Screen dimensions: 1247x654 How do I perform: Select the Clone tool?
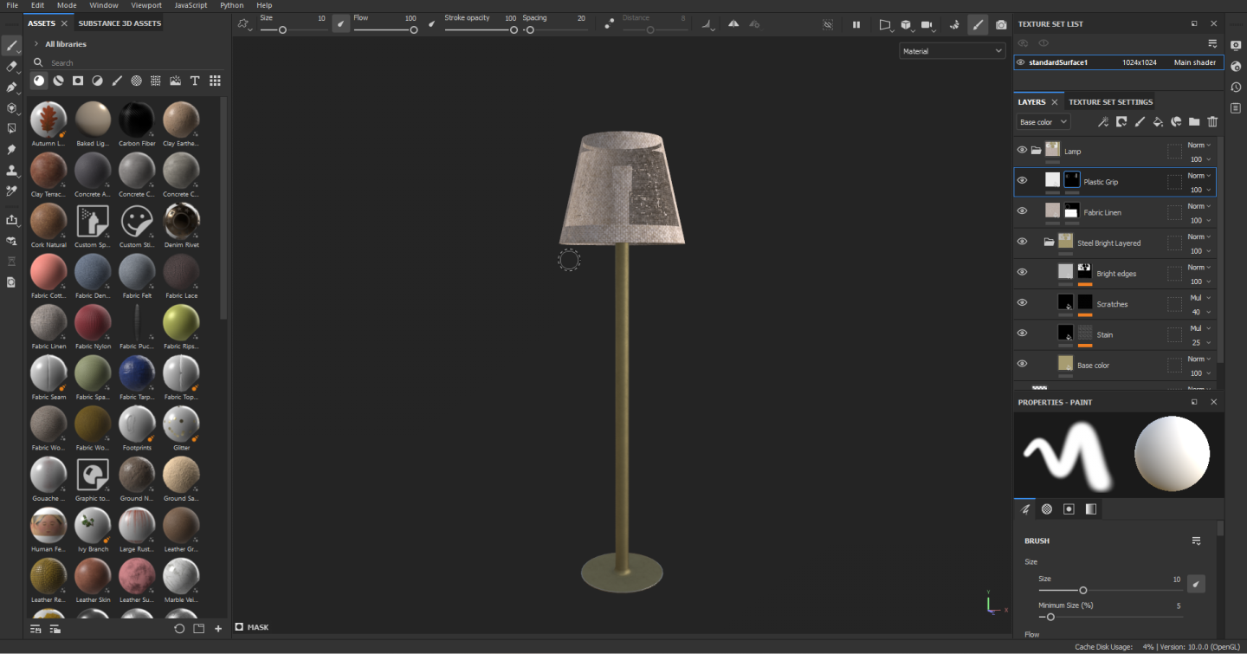tap(12, 171)
